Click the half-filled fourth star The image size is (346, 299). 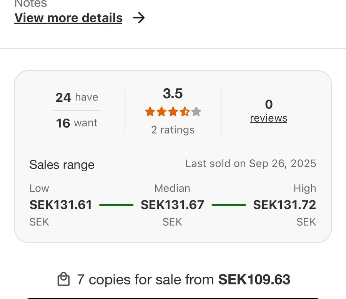[x=185, y=112]
